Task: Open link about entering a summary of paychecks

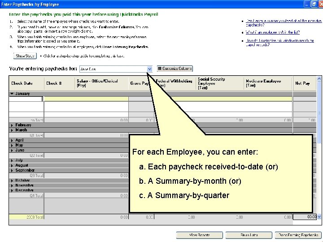Action: (284, 23)
